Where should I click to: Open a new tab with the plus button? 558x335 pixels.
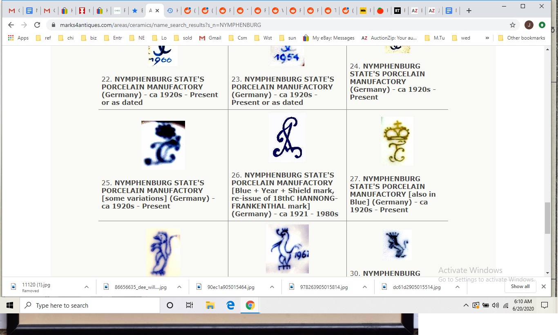(x=469, y=11)
